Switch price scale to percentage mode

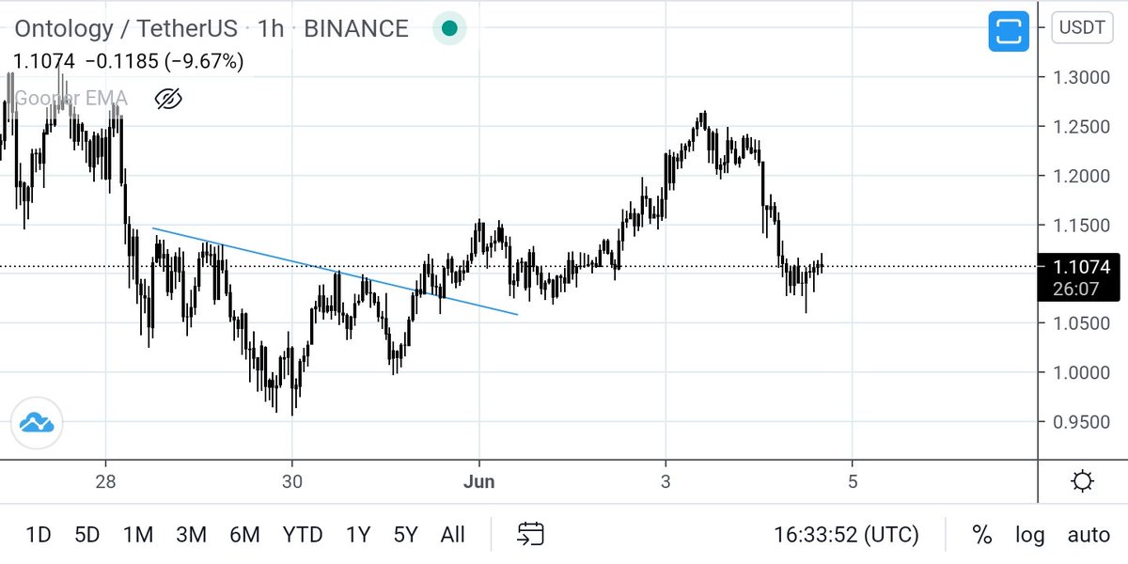(981, 535)
